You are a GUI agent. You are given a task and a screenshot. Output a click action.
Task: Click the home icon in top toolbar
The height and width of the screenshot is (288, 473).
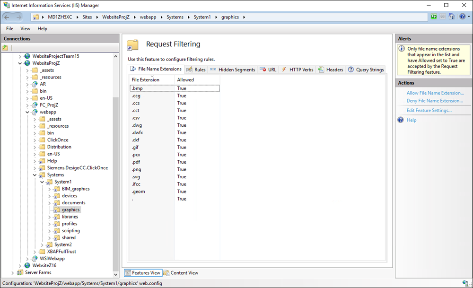point(451,17)
